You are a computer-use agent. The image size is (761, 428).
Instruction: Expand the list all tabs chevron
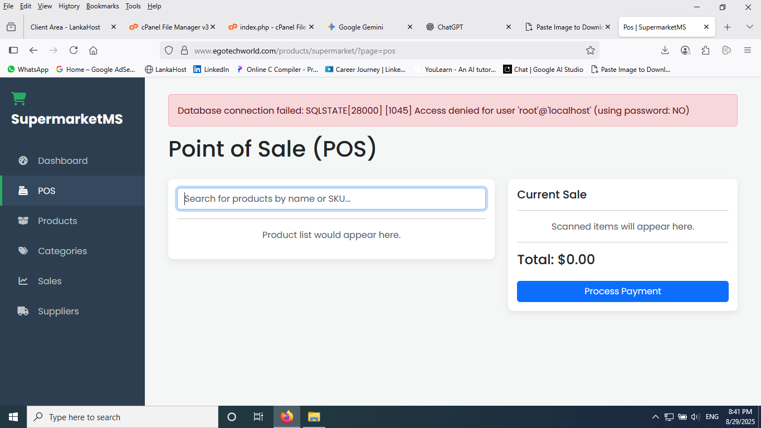click(x=749, y=27)
